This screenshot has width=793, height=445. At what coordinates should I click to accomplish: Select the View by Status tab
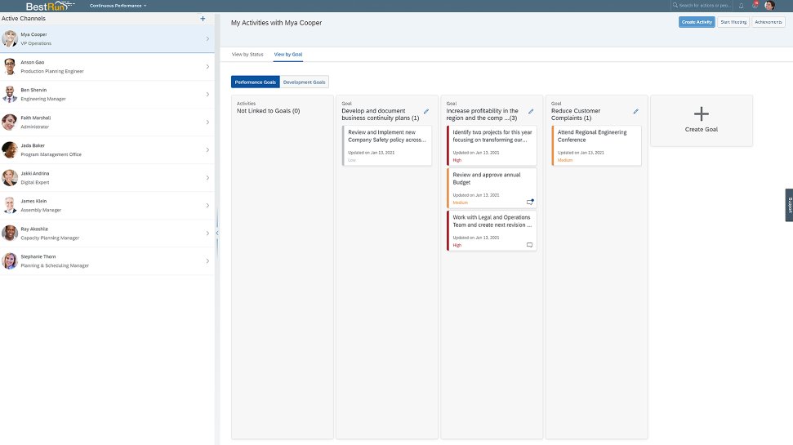point(247,55)
